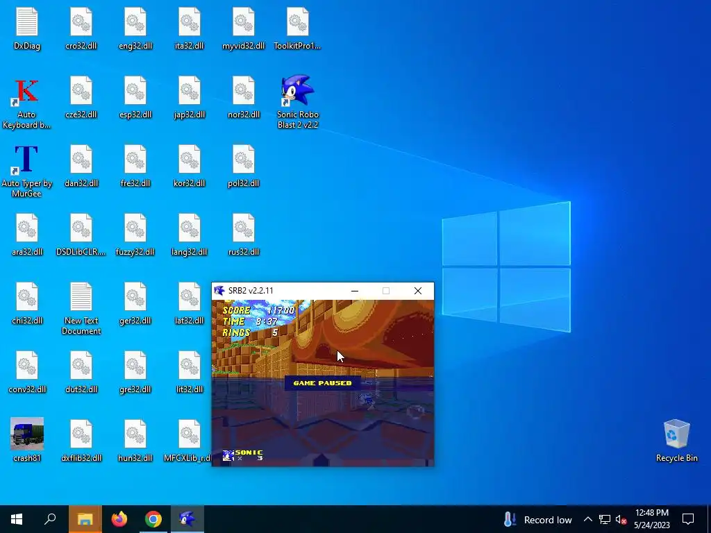This screenshot has width=711, height=533.
Task: Select the dut32.dll file icon
Action: (81, 365)
